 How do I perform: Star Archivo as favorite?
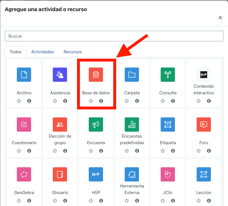pos(19,101)
